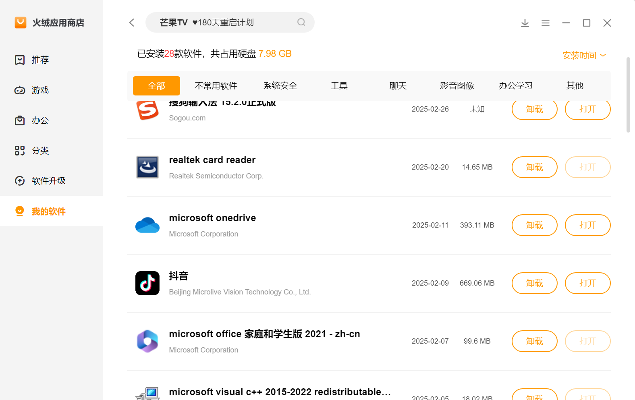Click 打开 for microsoft office 2021
The width and height of the screenshot is (635, 400).
(x=588, y=341)
